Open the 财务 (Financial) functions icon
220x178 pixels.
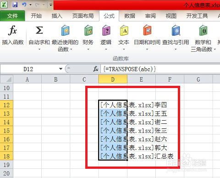[x=88, y=30]
